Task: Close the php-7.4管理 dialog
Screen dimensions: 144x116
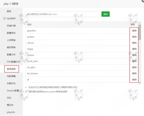Action: pos(143,1)
